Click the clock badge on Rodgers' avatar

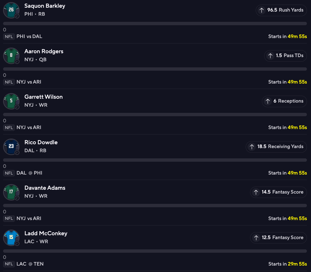click(x=17, y=61)
